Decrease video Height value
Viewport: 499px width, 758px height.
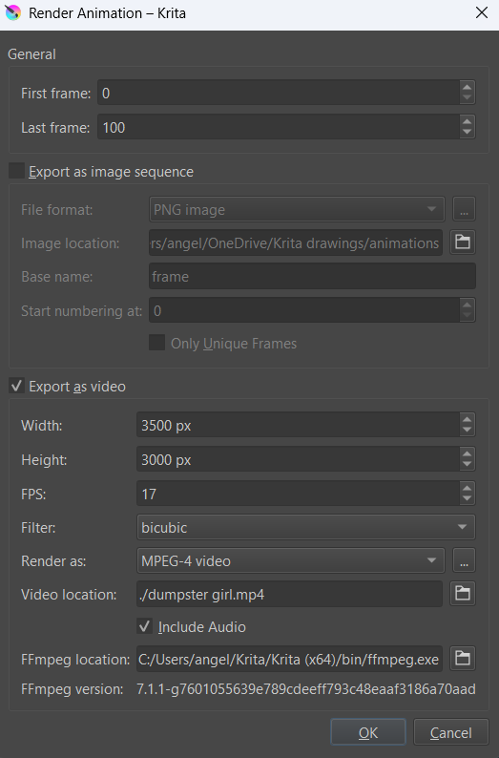tap(467, 465)
